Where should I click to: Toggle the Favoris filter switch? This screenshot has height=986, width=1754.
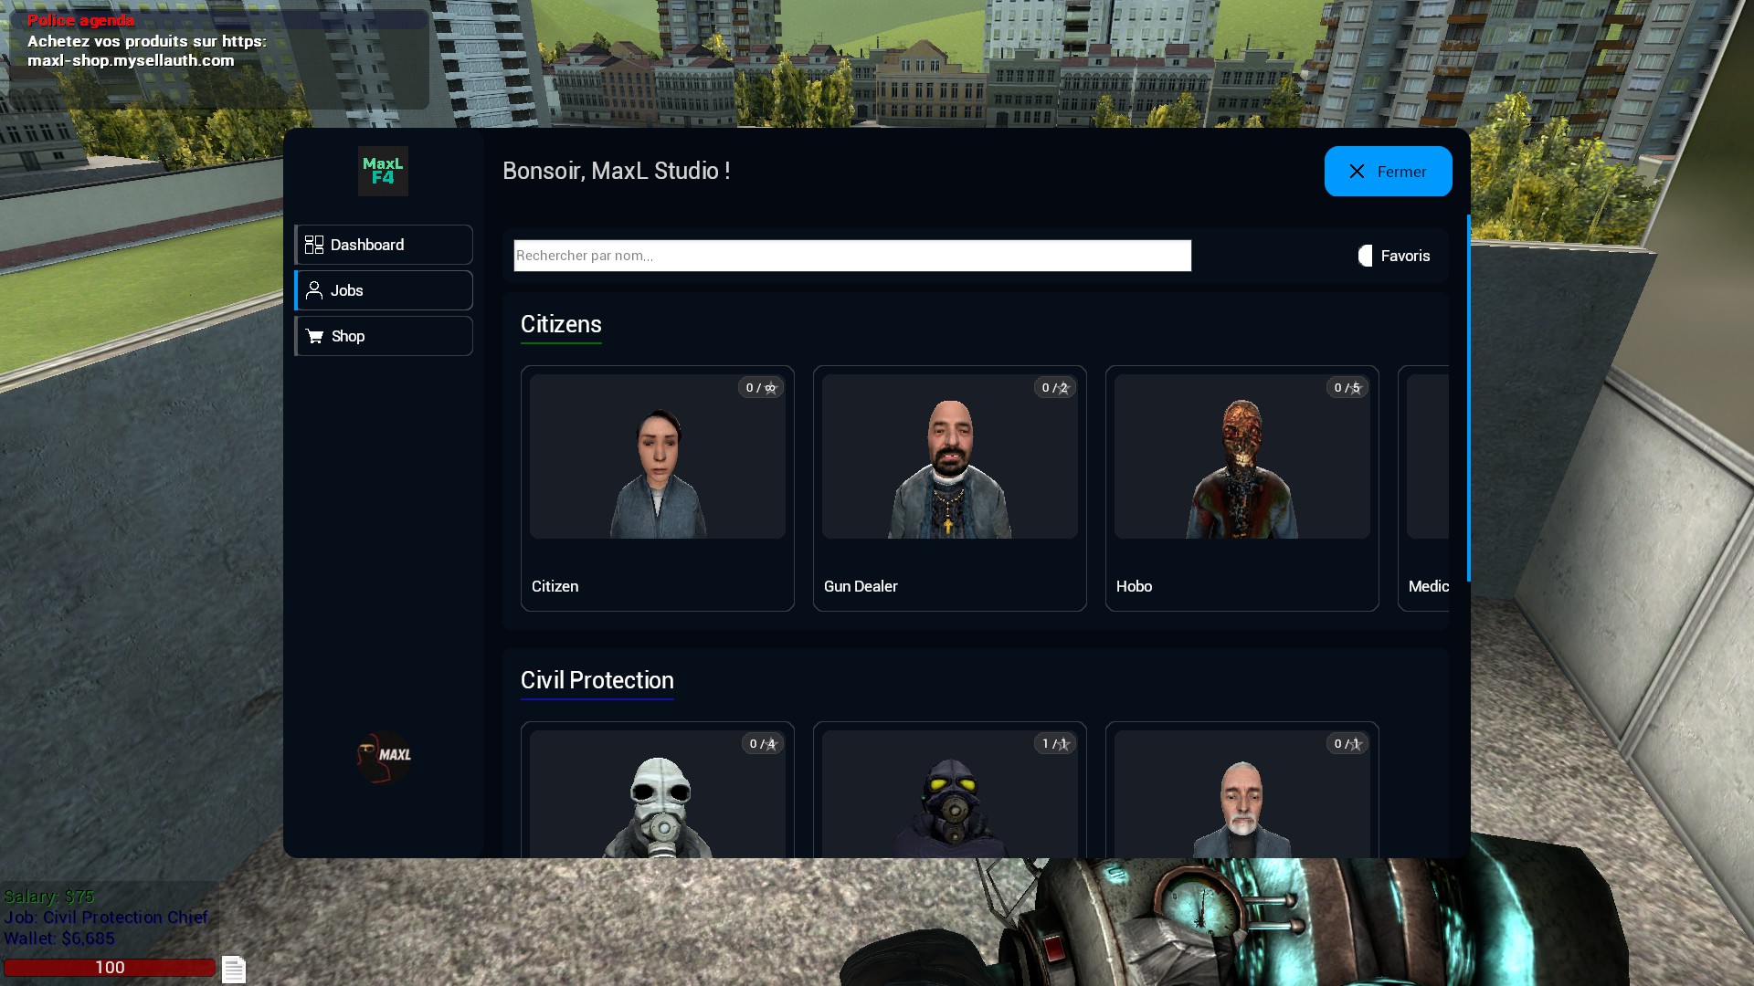1365,256
